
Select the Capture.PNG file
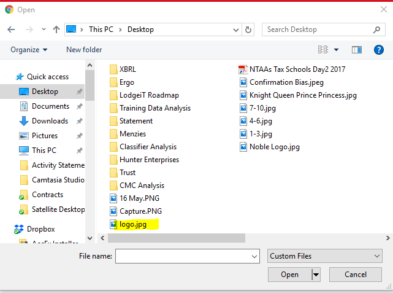[x=136, y=211]
